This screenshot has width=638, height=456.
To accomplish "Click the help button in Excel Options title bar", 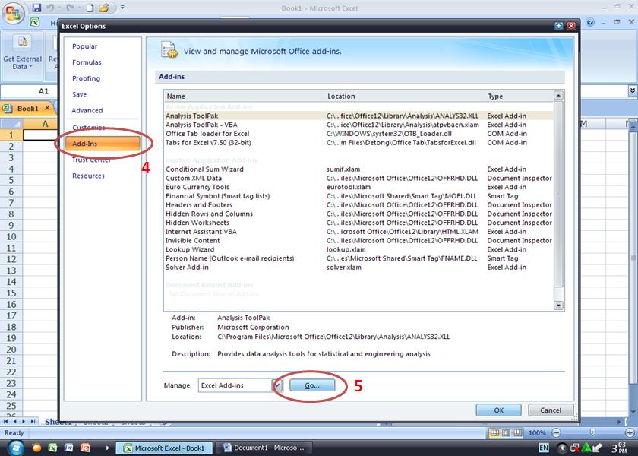I will [559, 26].
